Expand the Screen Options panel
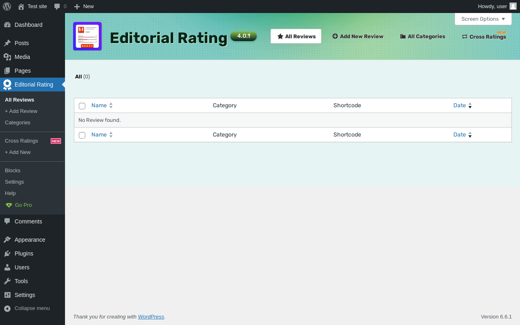This screenshot has height=325, width=520. [x=483, y=19]
